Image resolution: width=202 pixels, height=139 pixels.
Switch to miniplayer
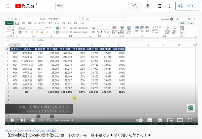[x=170, y=120]
